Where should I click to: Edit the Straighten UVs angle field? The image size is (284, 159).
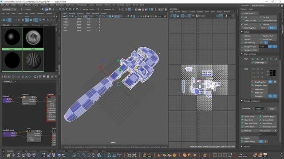[x=263, y=46]
